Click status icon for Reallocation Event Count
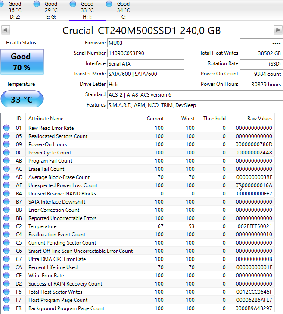The width and height of the screenshot is (283, 314). point(6,235)
